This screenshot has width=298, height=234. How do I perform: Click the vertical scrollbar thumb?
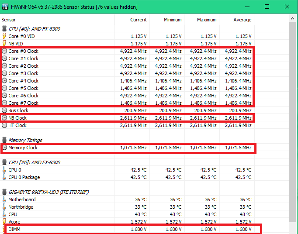[x=292, y=121]
